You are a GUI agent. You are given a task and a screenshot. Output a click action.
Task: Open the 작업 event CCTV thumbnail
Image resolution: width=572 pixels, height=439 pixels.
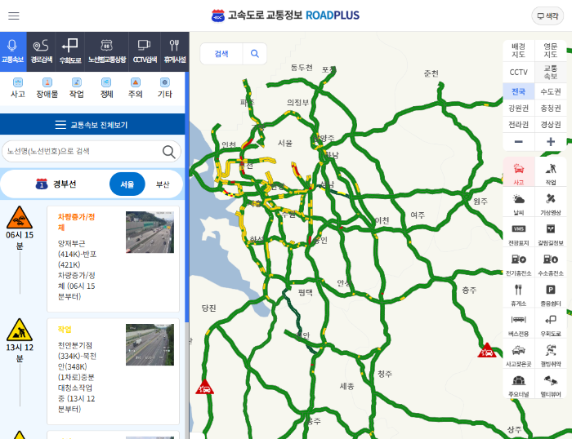150,344
